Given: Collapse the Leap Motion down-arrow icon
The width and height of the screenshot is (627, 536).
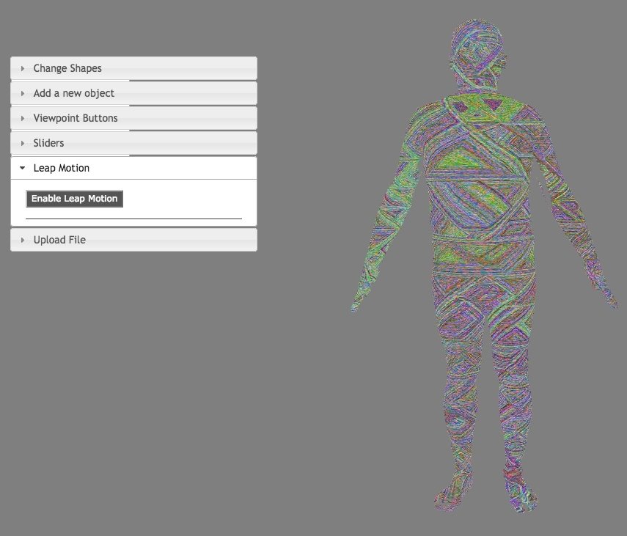Looking at the screenshot, I should [23, 168].
